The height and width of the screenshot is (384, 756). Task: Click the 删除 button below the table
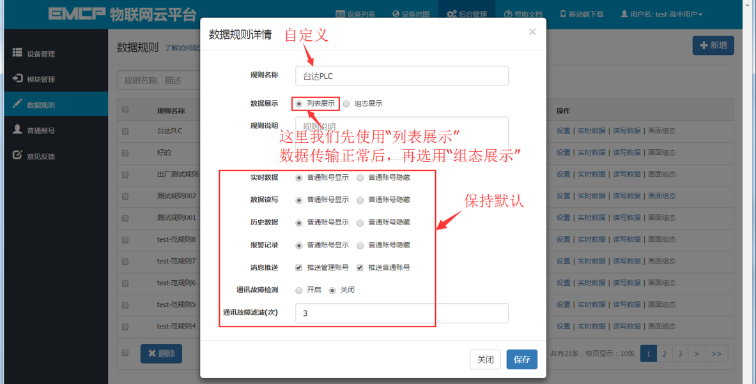click(x=161, y=353)
